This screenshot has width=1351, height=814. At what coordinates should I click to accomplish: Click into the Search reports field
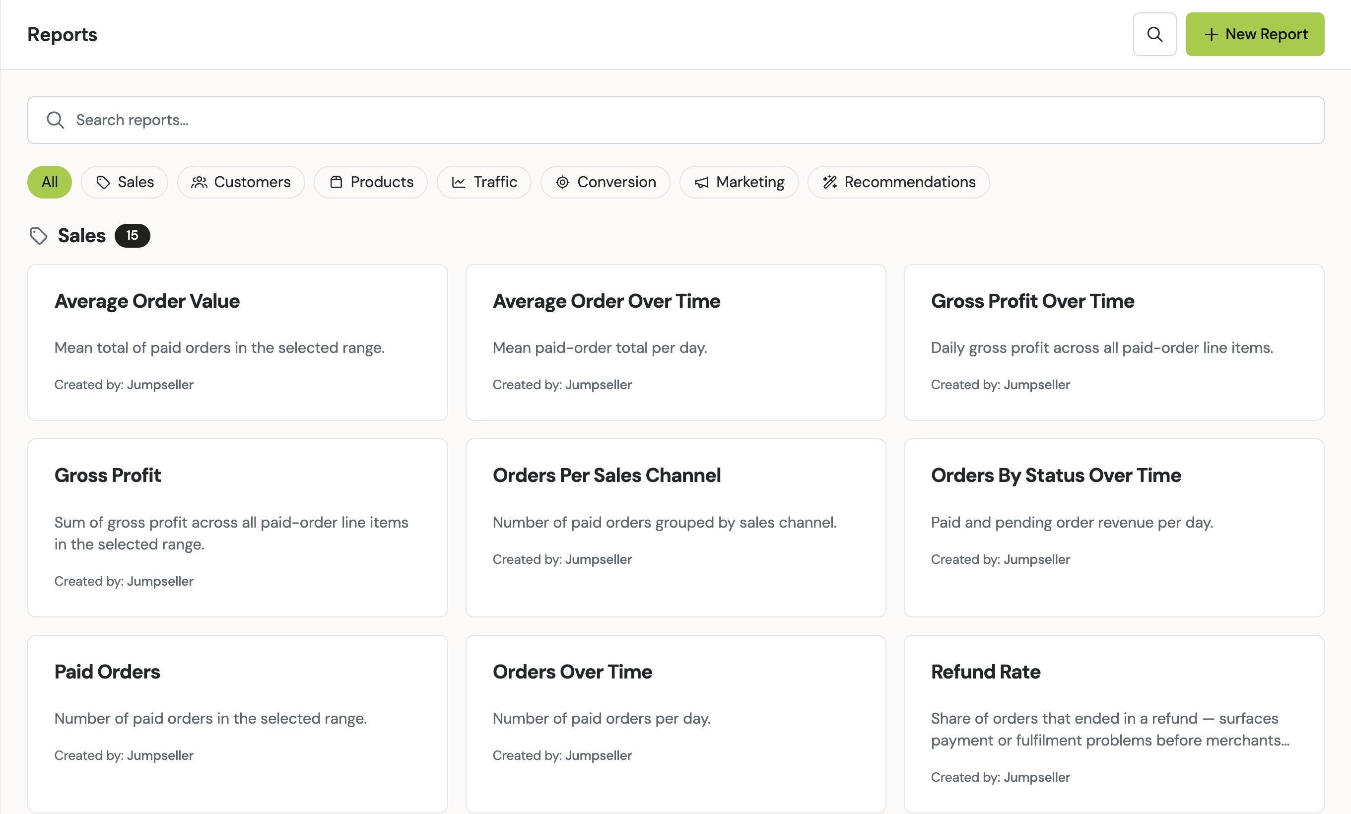(675, 120)
